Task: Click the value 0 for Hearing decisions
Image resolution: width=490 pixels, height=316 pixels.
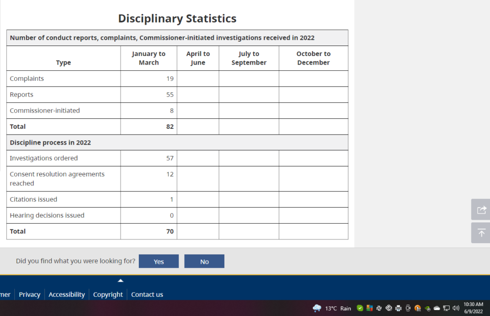Action: pyautogui.click(x=172, y=215)
